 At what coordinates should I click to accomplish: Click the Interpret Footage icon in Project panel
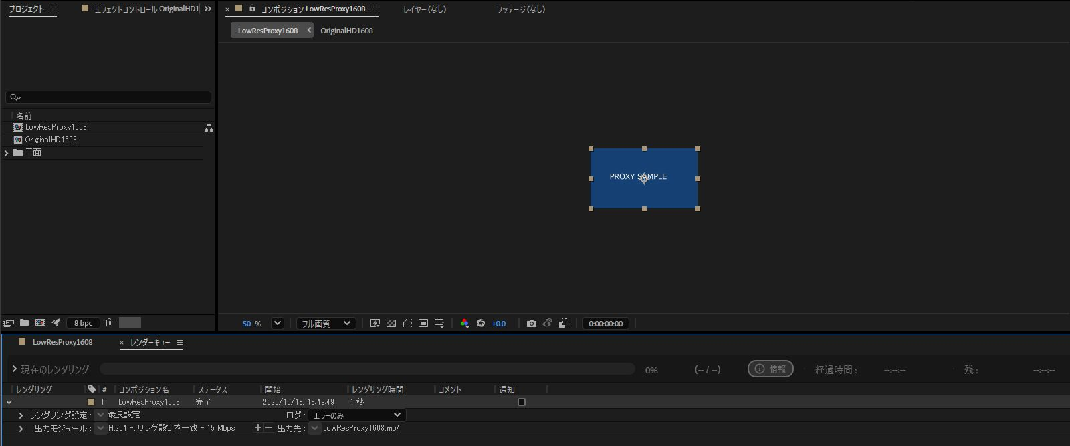tap(8, 323)
